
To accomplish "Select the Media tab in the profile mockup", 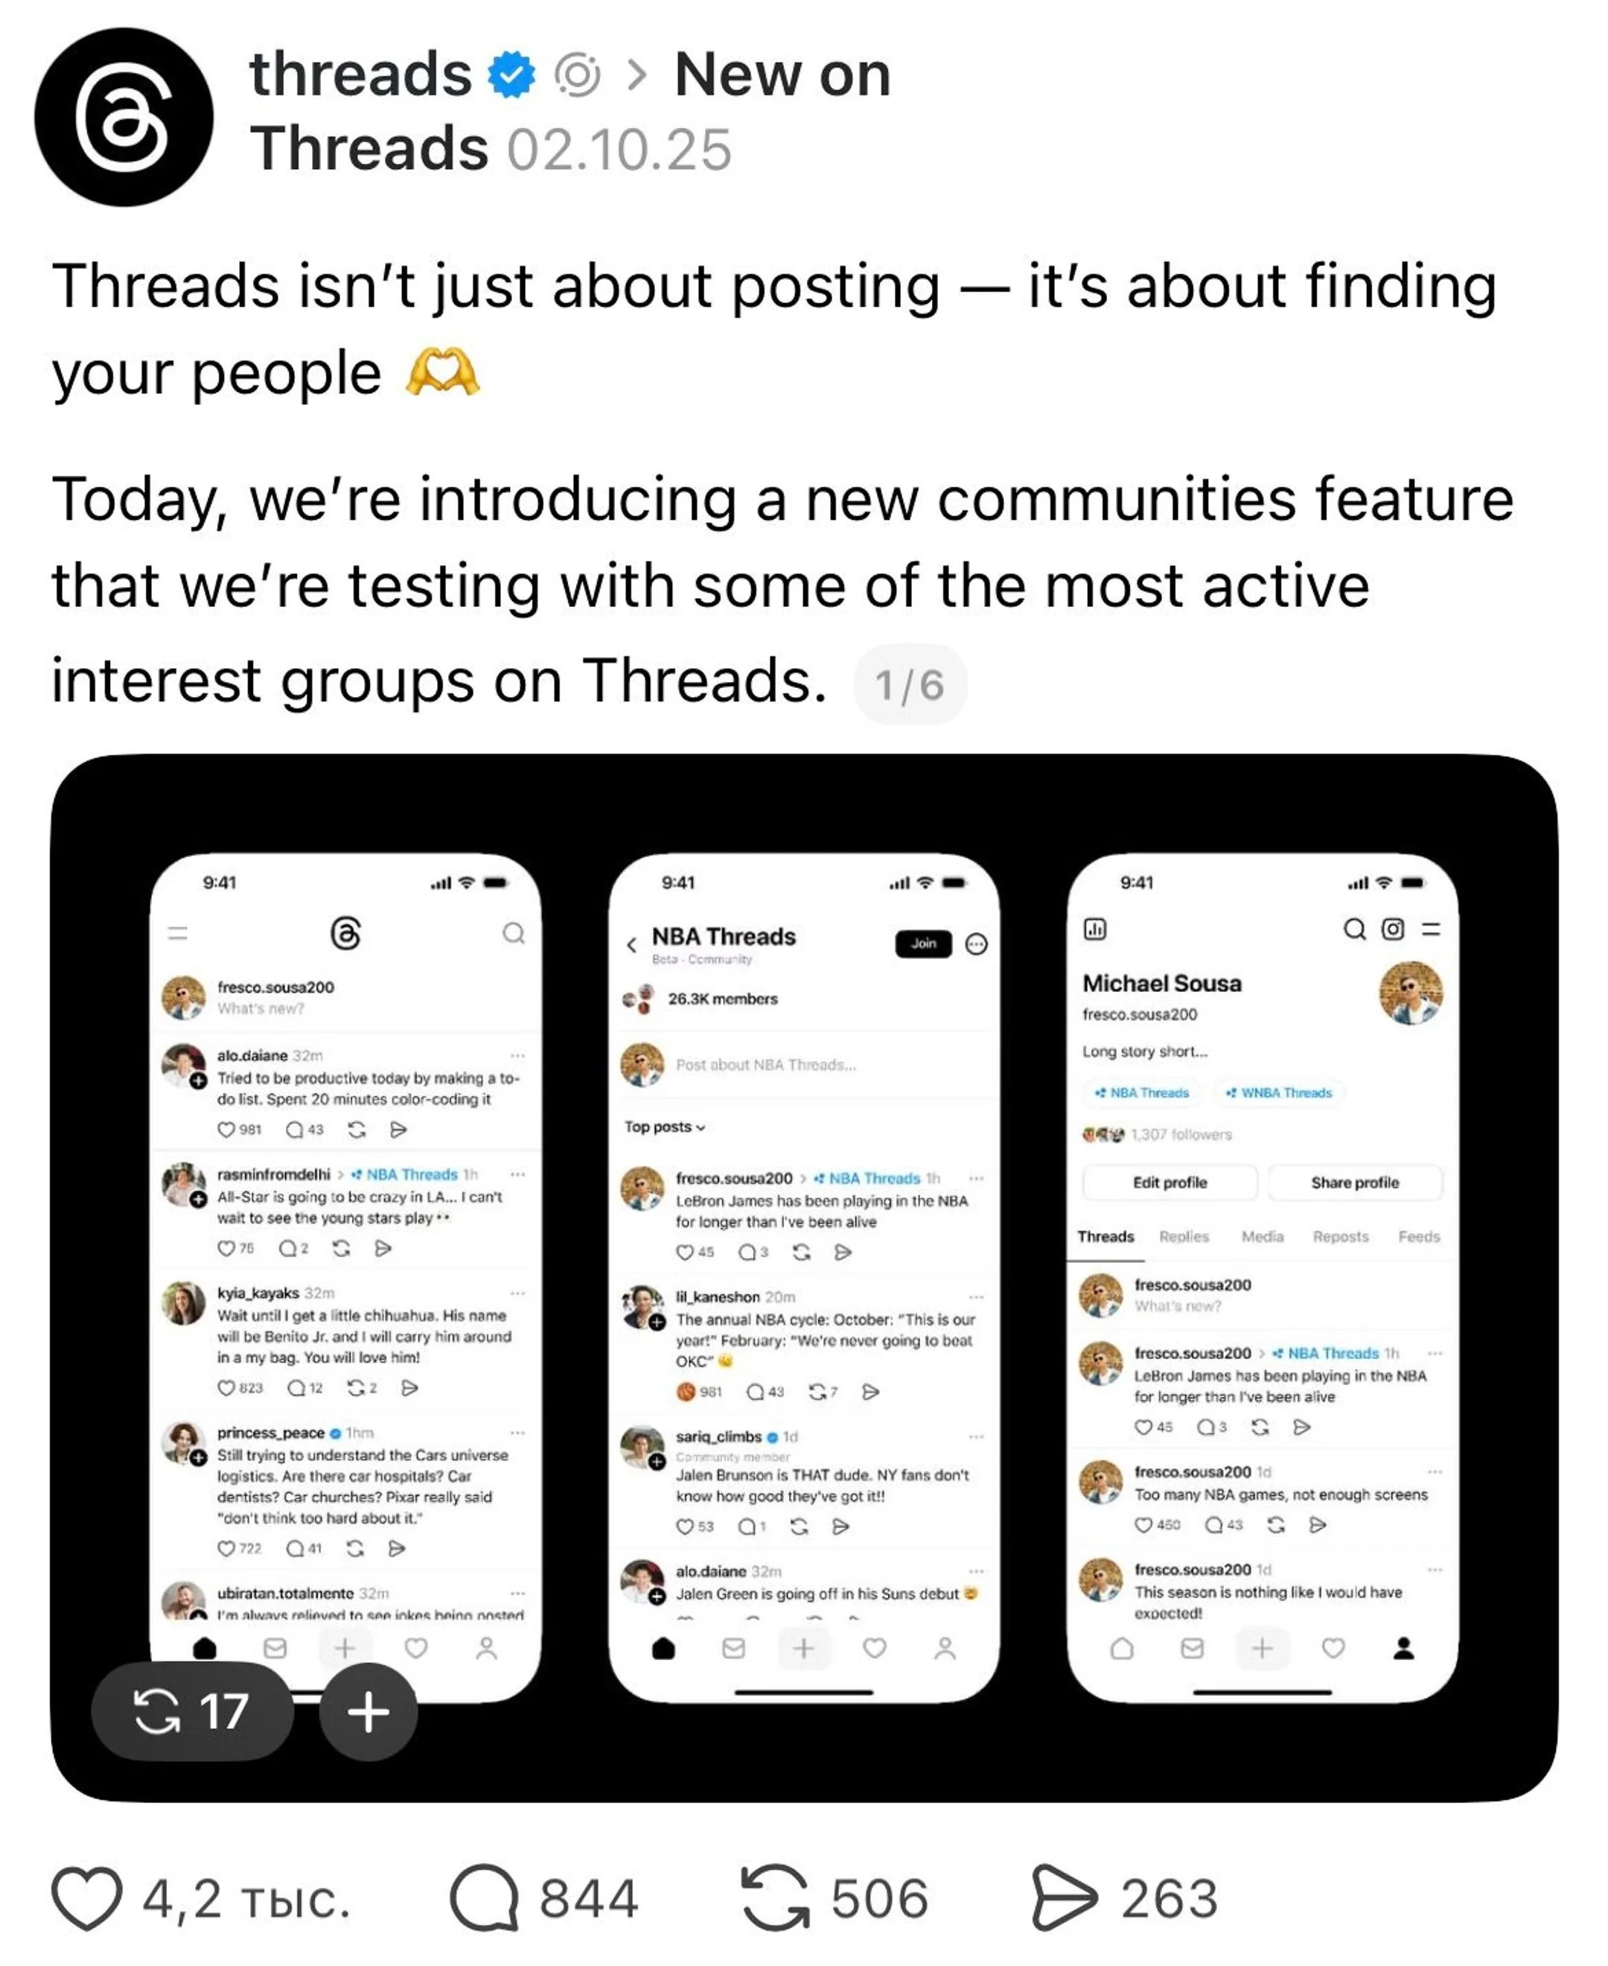I will (x=1262, y=1236).
